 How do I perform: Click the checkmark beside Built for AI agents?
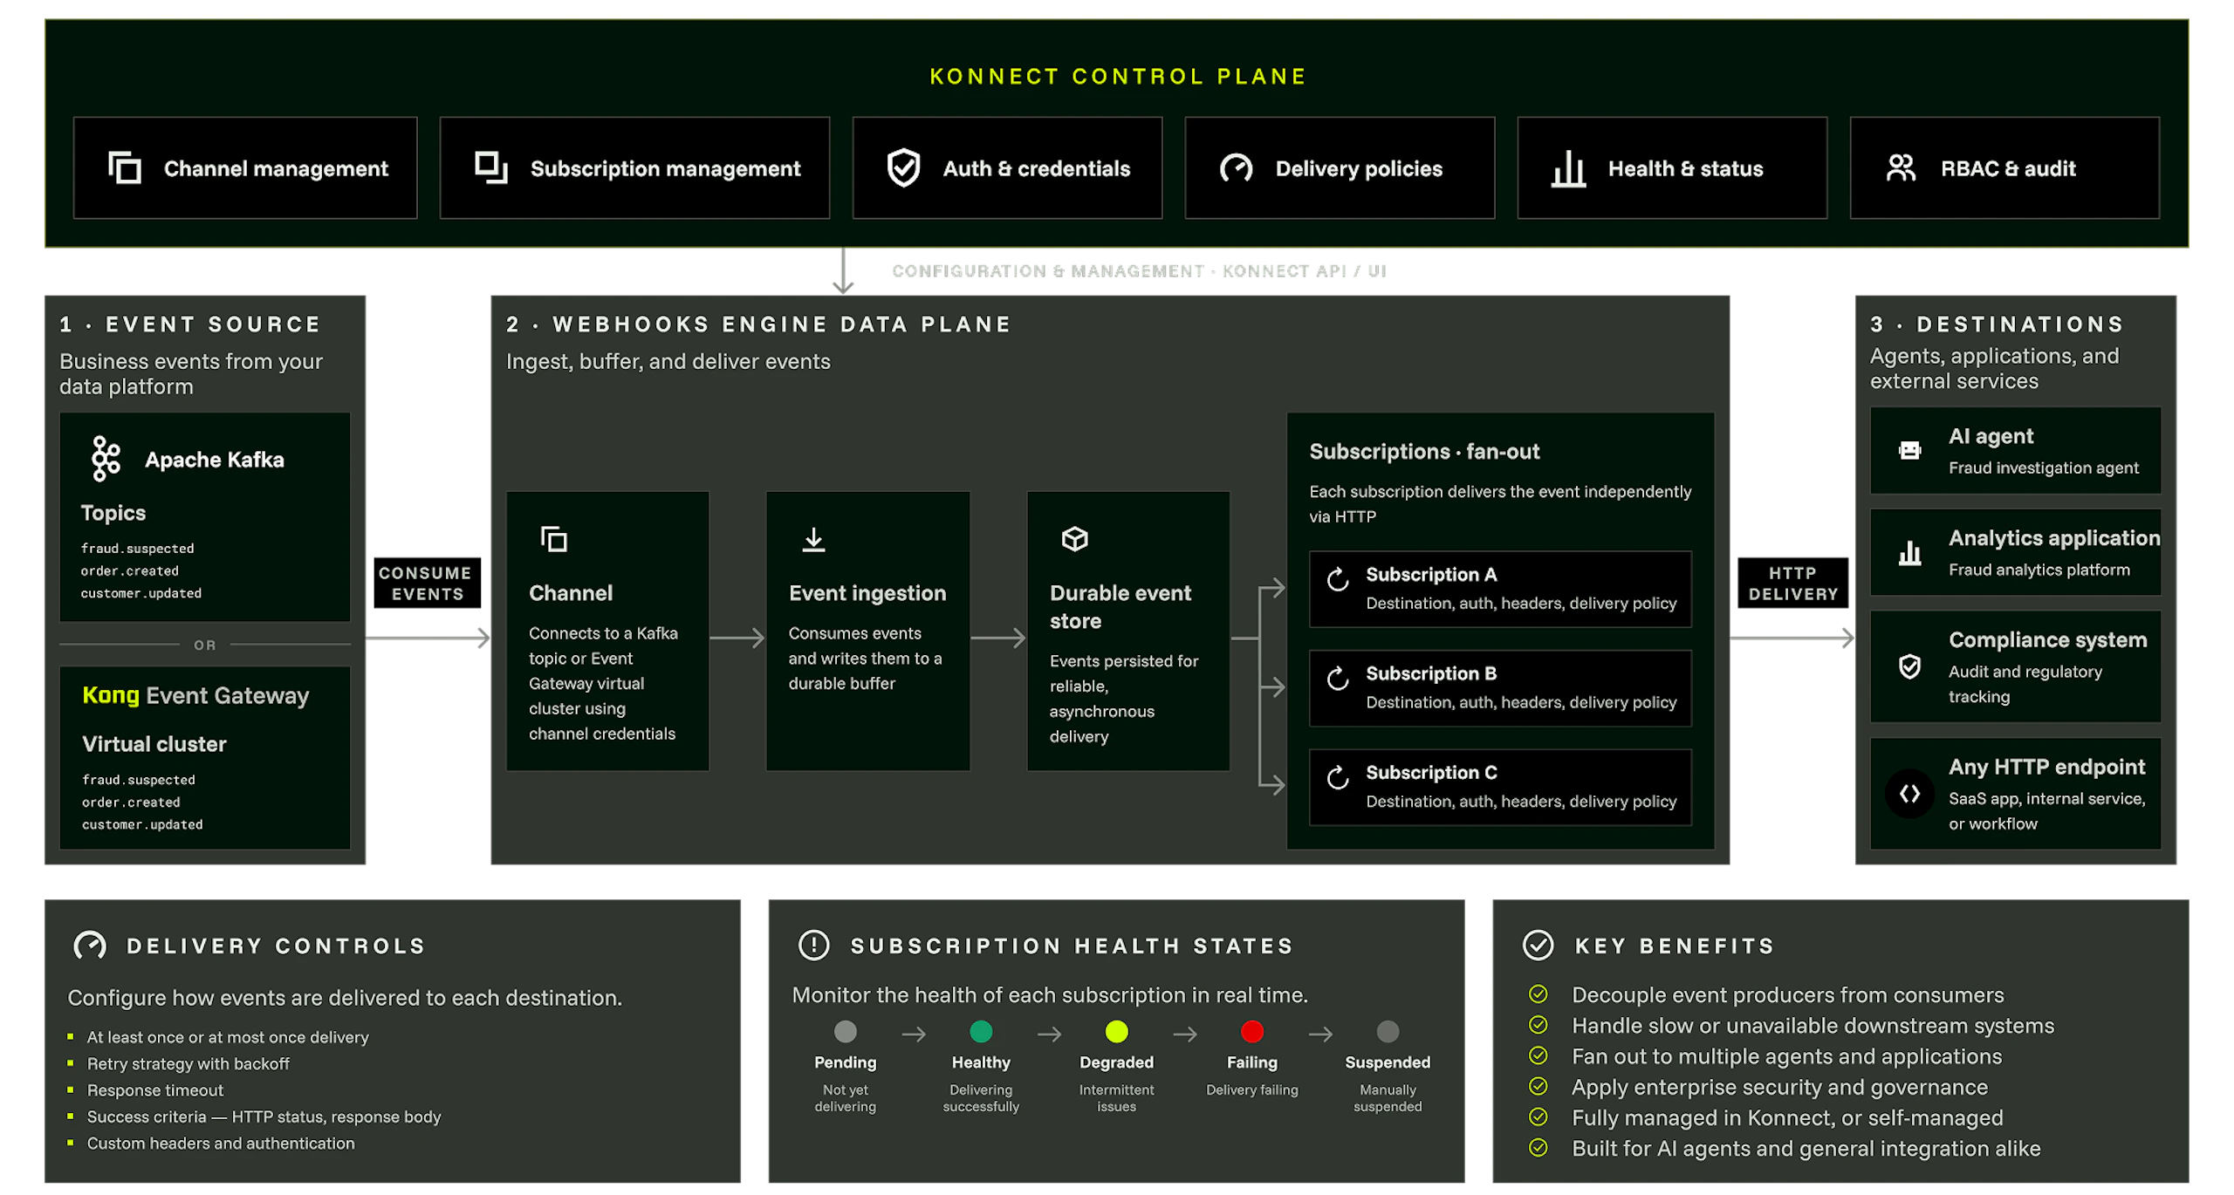pyautogui.click(x=1538, y=1147)
